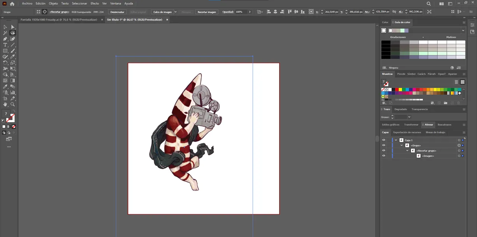Screen dimensions: 477x237
Task: Click the Calco de imagen button
Action: click(x=162, y=12)
